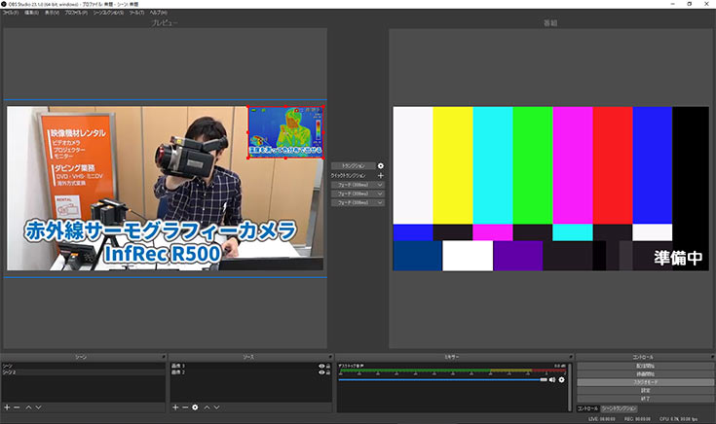Open the ファイル(F) menu
716x424 pixels.
click(11, 13)
